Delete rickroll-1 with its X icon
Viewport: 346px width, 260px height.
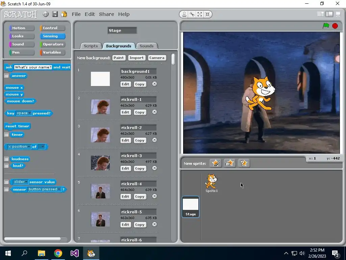click(x=154, y=112)
